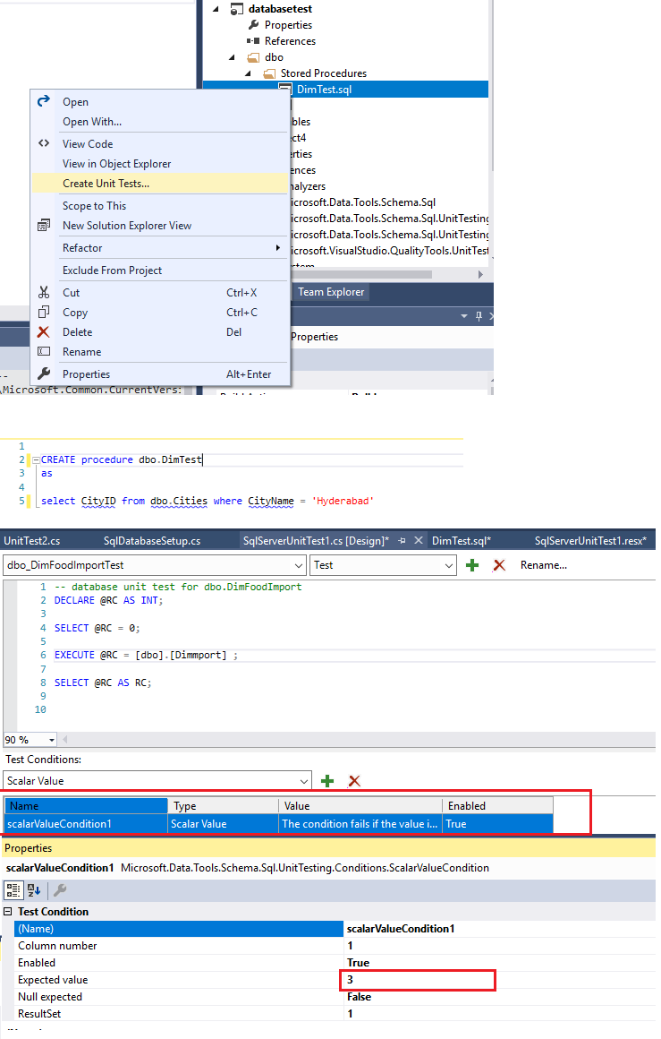Viewport: 661px width, 1039px height.
Task: Close the SqlServerUnitTest1.cs [Design] tab
Action: 419,541
